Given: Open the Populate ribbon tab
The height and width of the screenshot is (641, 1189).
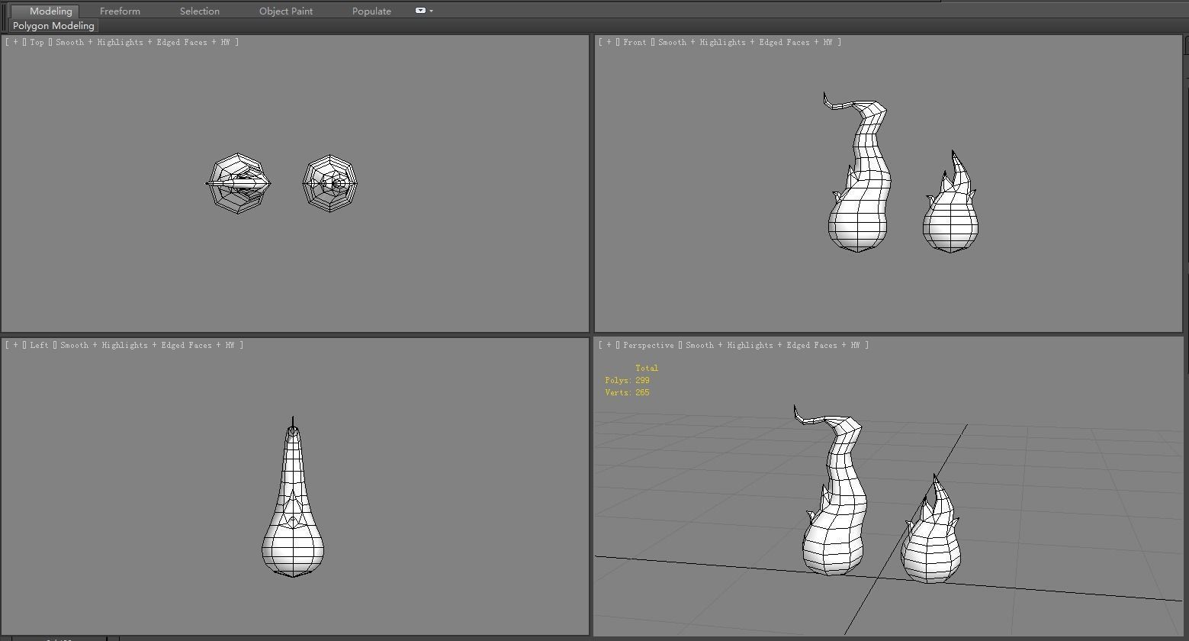Looking at the screenshot, I should point(371,11).
